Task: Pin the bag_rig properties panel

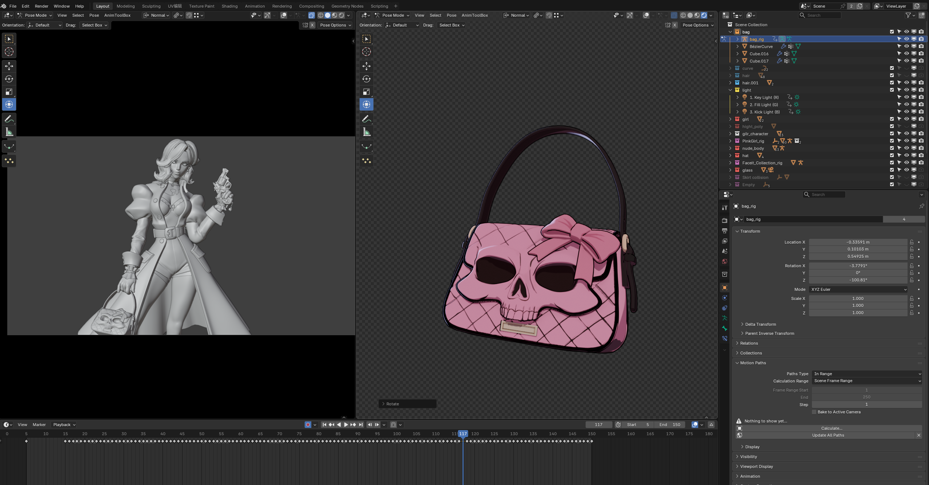Action: 921,206
